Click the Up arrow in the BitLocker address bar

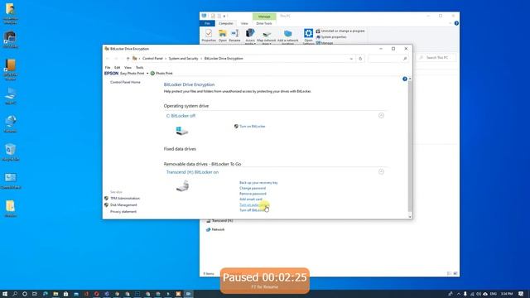point(128,59)
